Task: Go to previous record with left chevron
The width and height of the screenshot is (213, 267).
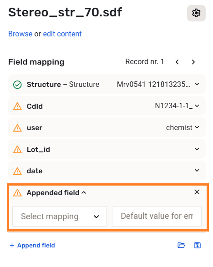Action: (177, 62)
